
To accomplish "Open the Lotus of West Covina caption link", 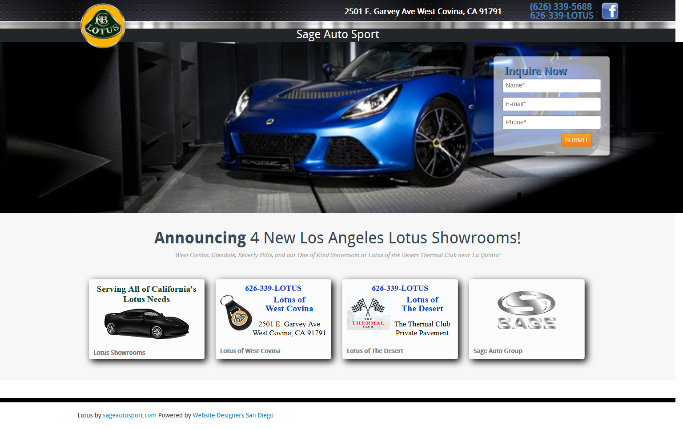I will tap(250, 351).
